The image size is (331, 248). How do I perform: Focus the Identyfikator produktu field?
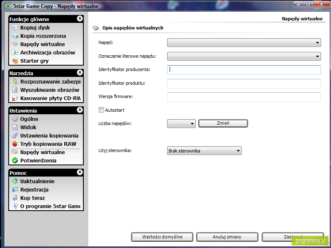(244, 83)
